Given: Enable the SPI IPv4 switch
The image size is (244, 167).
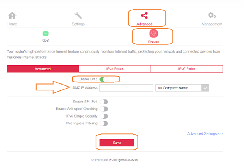Looking at the screenshot, I should tap(104, 102).
